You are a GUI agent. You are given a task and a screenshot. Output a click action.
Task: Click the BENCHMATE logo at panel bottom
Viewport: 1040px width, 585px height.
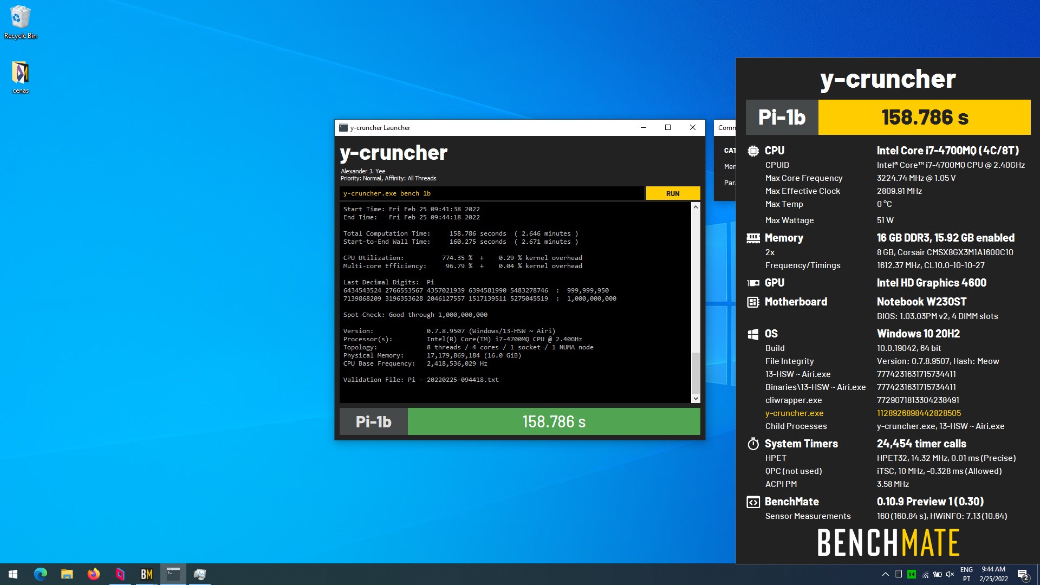(x=888, y=543)
